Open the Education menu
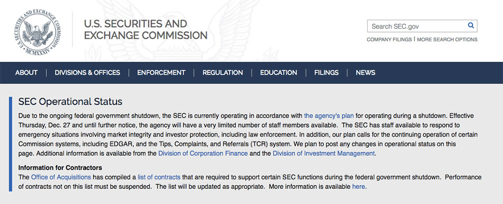503x204 pixels. pos(279,73)
